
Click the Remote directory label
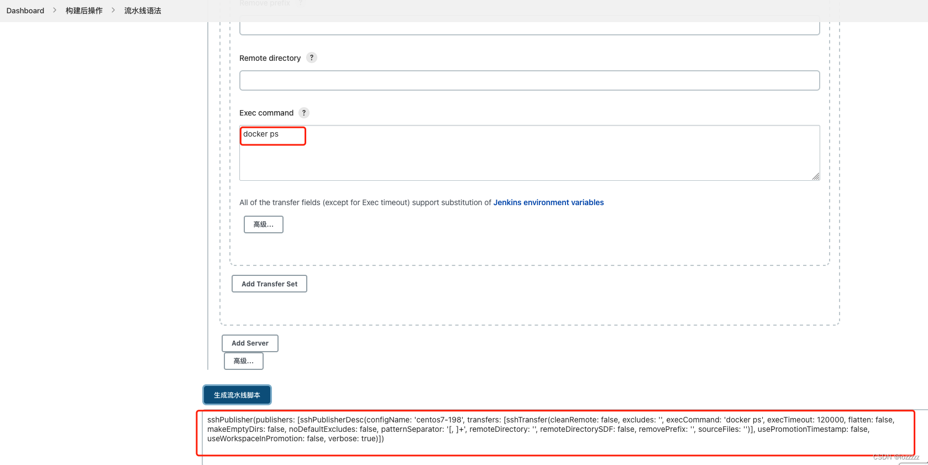coord(270,58)
